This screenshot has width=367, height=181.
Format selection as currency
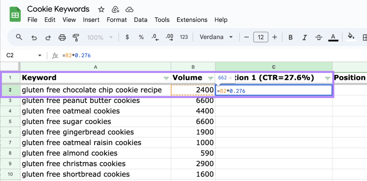click(x=127, y=37)
